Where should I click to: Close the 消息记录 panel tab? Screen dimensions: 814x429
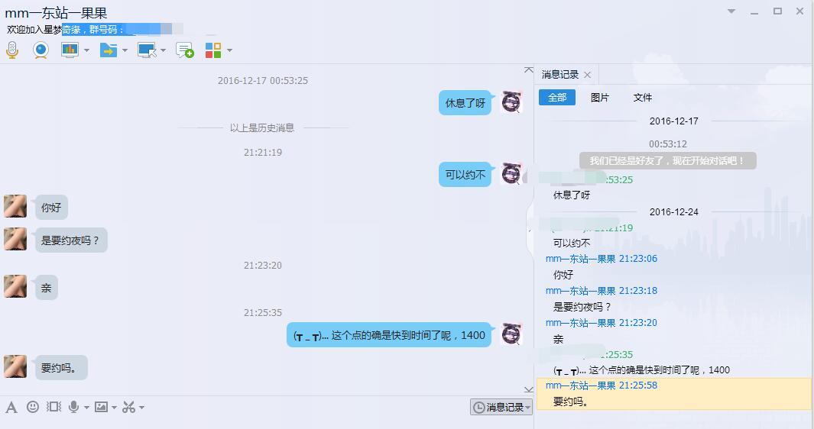587,76
